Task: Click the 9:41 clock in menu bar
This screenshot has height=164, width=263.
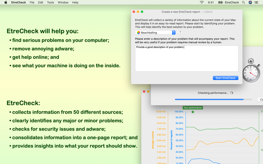Action: 211,2
